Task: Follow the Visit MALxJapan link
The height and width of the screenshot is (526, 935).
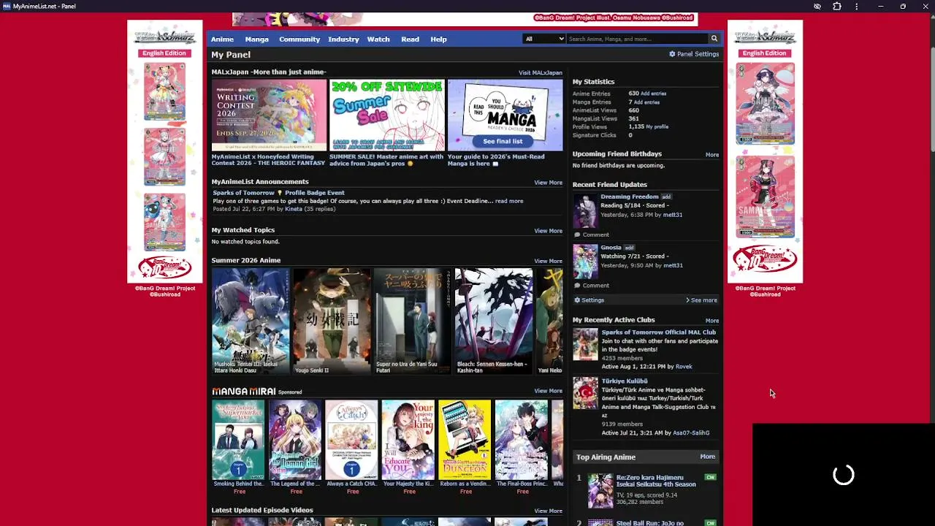Action: pyautogui.click(x=541, y=73)
